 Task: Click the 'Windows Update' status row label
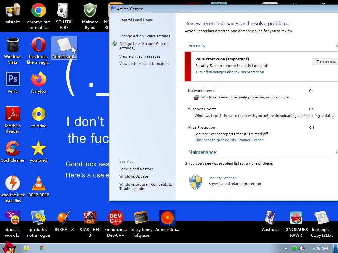click(x=202, y=109)
